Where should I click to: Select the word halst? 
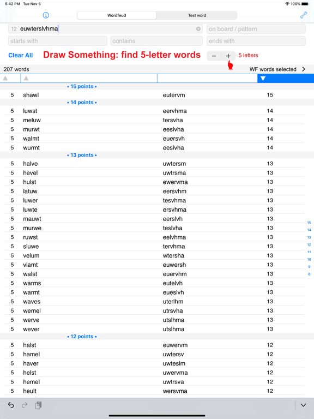[x=29, y=345]
